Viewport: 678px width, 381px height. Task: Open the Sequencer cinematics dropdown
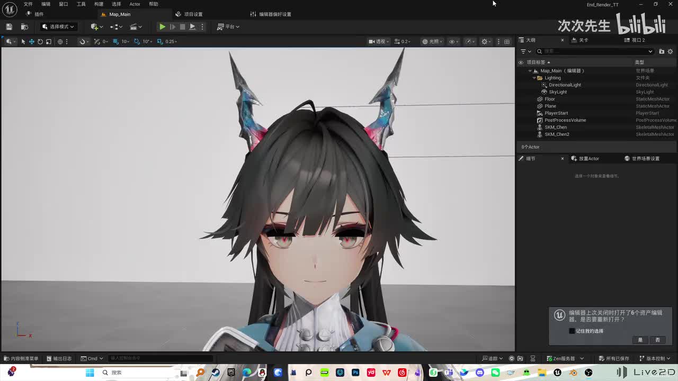136,26
